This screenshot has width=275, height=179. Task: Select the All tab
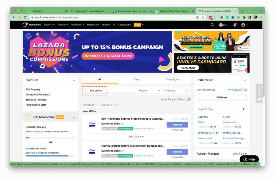[x=100, y=79]
